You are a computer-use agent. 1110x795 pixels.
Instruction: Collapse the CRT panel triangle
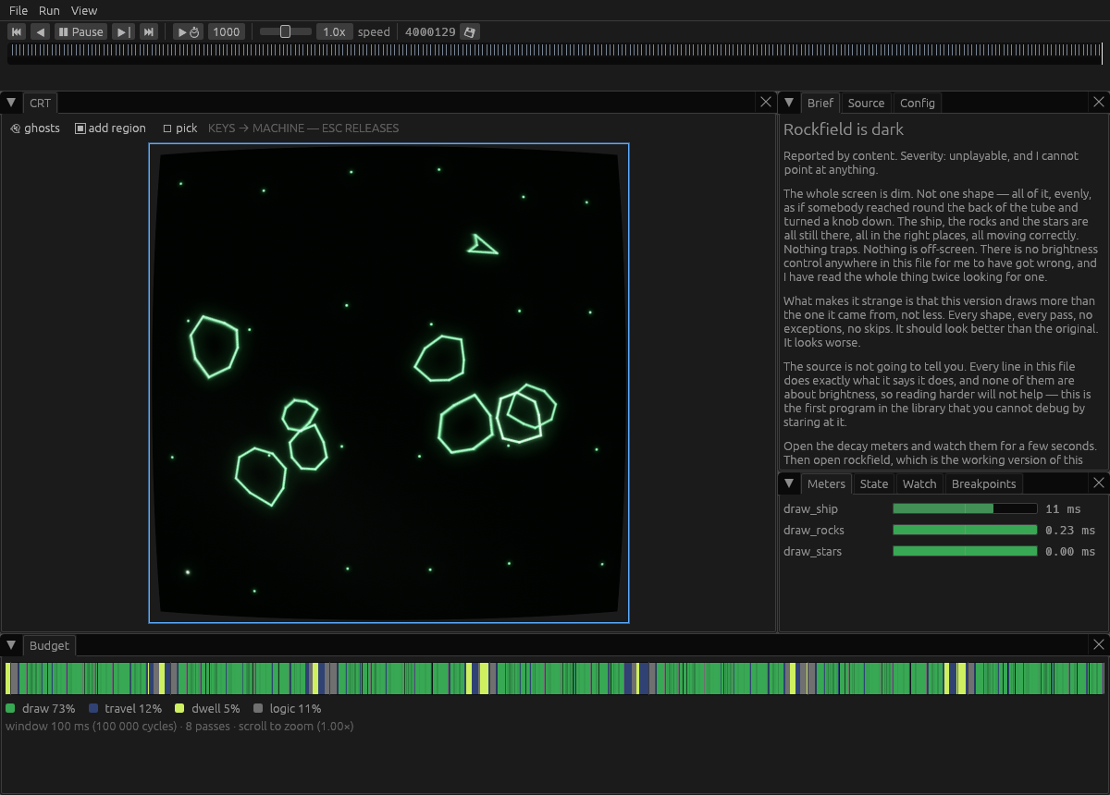pyautogui.click(x=11, y=103)
